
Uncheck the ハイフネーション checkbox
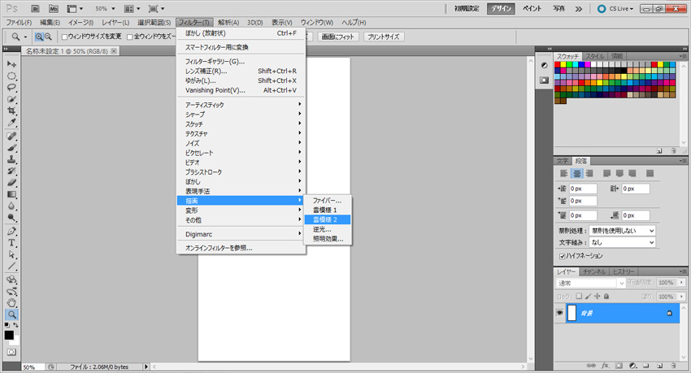(x=563, y=255)
